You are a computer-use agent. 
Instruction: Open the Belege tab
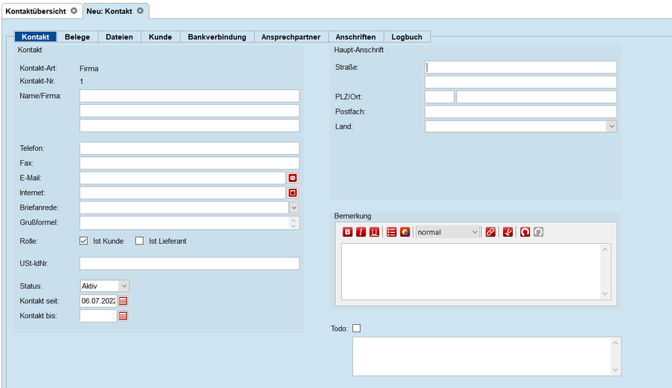[x=77, y=37]
